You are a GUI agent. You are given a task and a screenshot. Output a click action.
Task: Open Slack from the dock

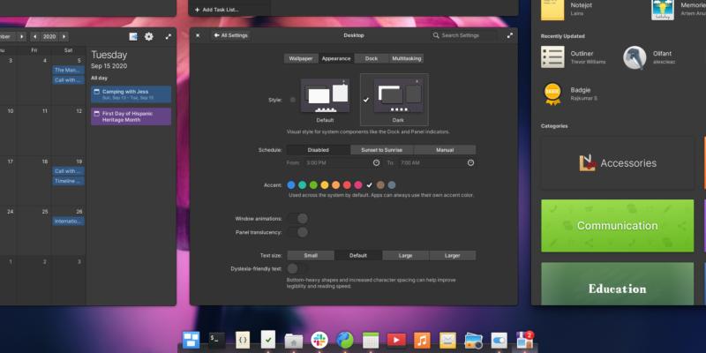point(318,340)
